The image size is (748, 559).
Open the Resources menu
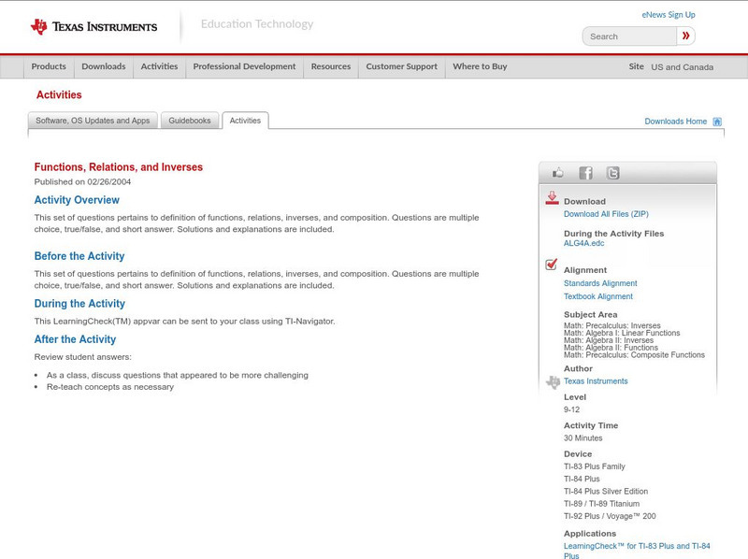coord(331,66)
